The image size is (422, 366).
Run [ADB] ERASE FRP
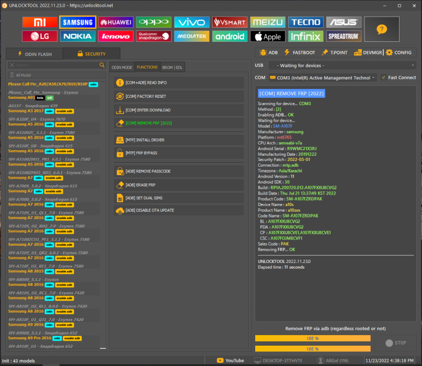click(x=179, y=185)
